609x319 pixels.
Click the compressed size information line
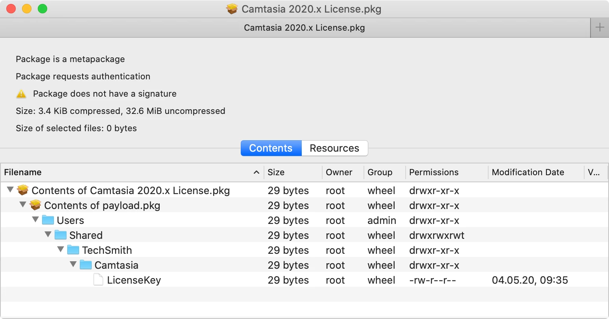120,111
